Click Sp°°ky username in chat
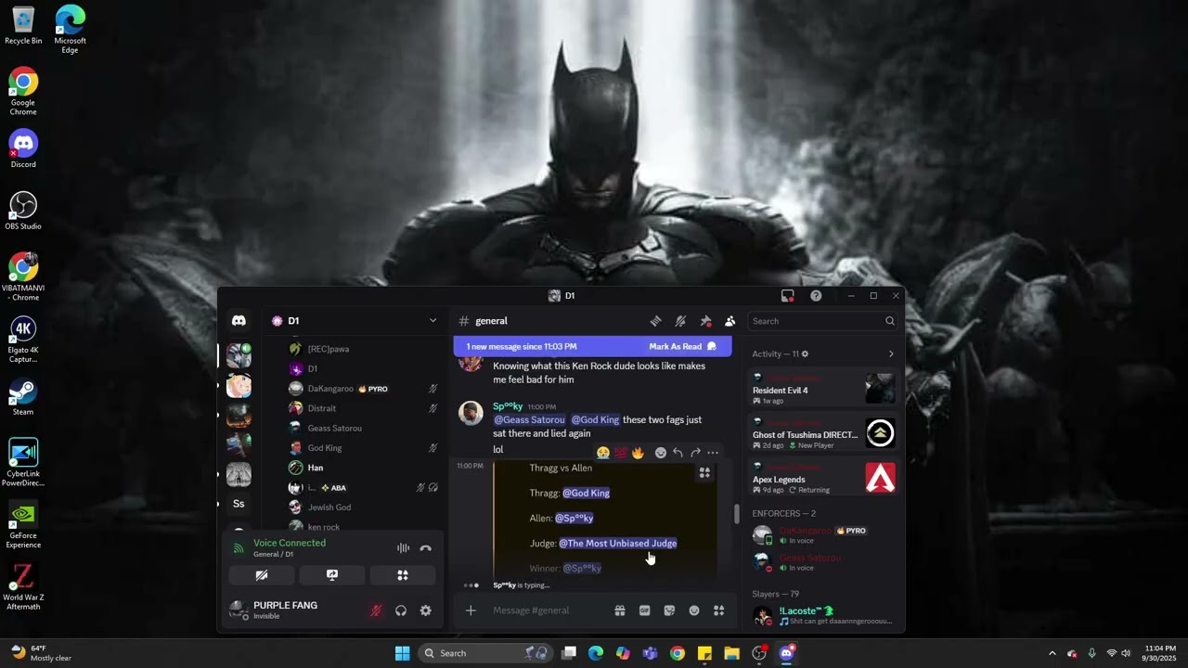This screenshot has width=1188, height=668. (x=508, y=406)
